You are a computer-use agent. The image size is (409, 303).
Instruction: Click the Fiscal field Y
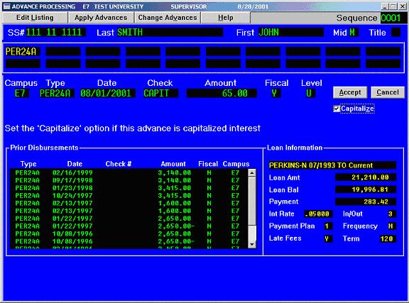[x=276, y=93]
